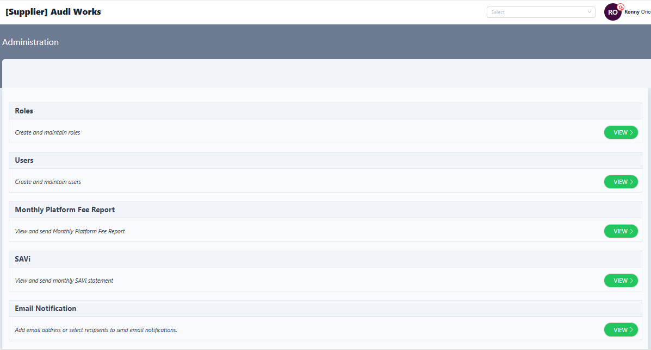View the monthly SAVi statement
The width and height of the screenshot is (651, 350).
621,280
